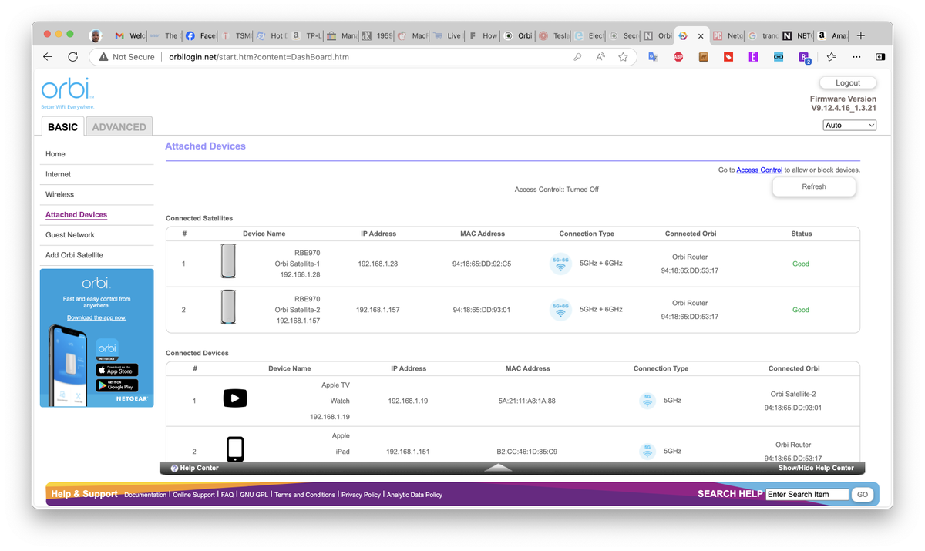Click MAC address 5A:21:11:A8:1A:88

pos(526,401)
